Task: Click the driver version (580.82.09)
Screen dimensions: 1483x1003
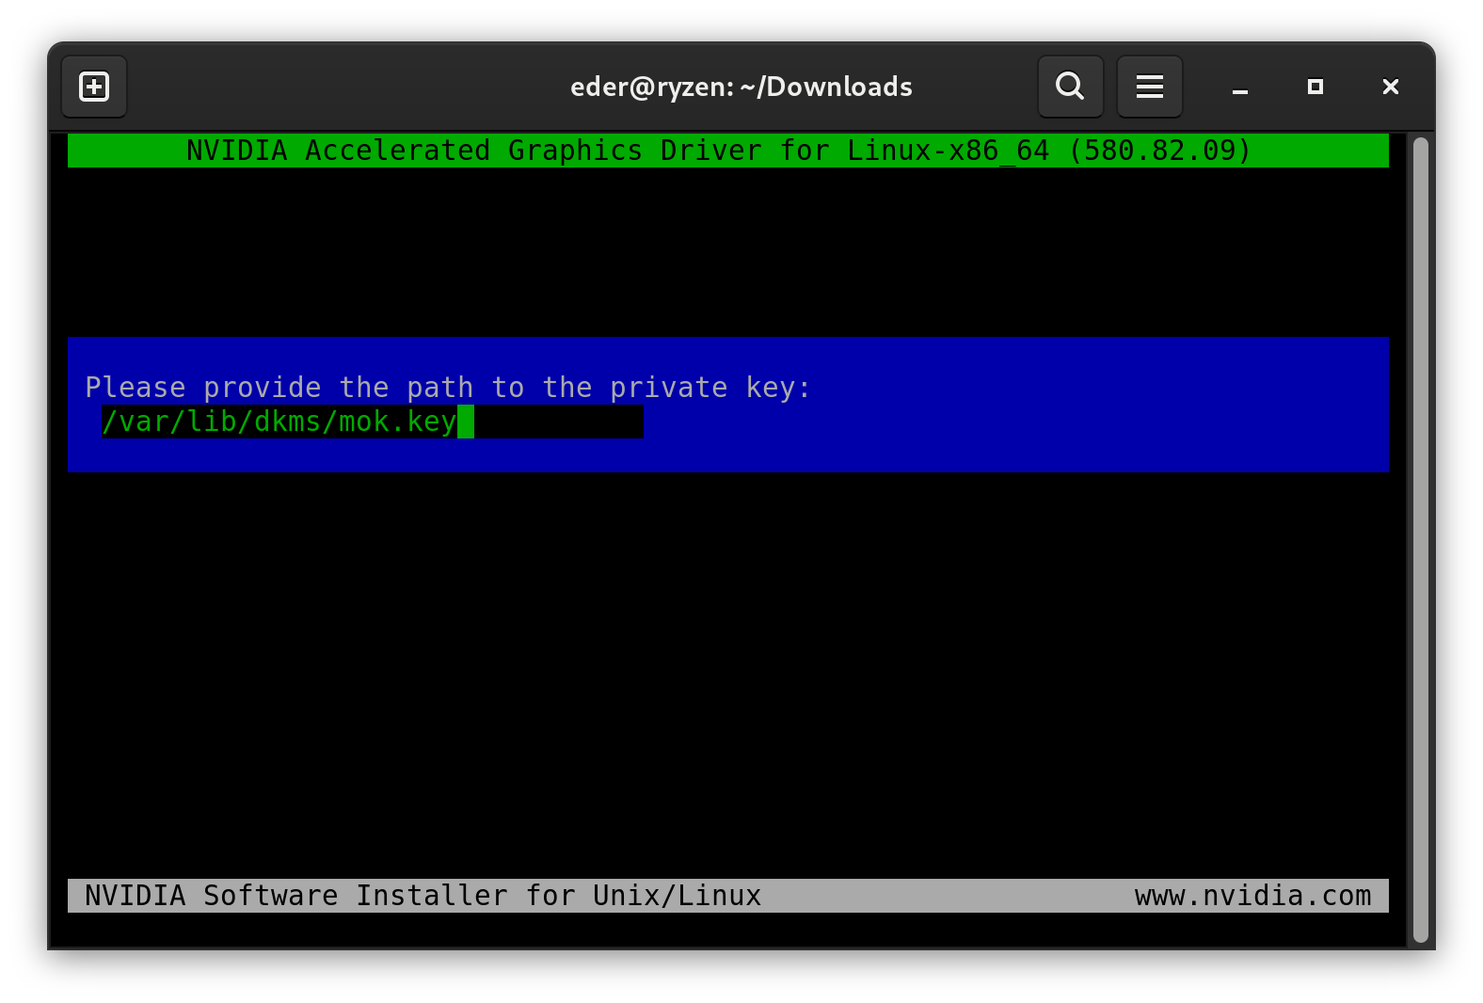Action: coord(1159,151)
